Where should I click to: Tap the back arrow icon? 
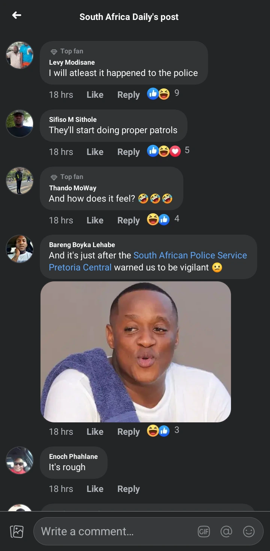(x=16, y=15)
